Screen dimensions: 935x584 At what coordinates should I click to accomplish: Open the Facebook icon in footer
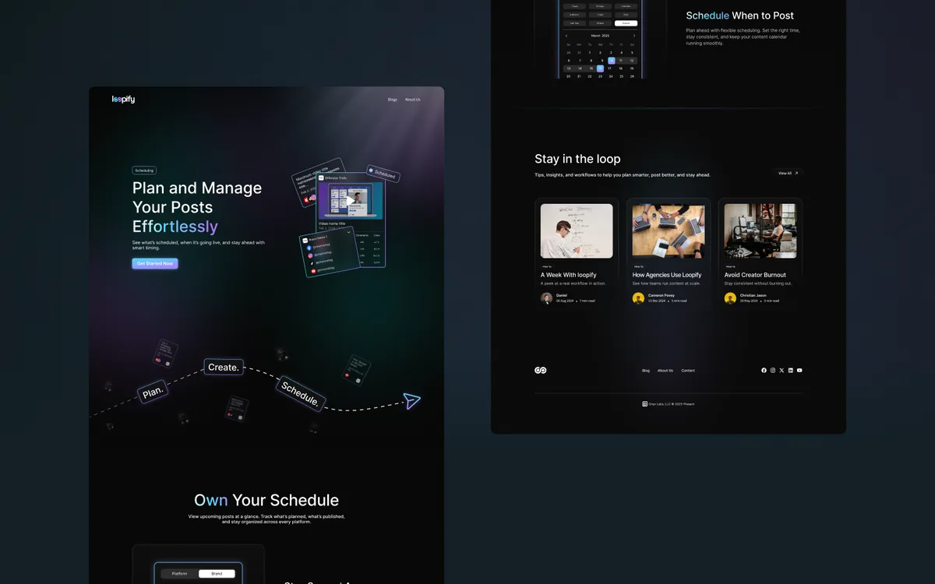(764, 371)
